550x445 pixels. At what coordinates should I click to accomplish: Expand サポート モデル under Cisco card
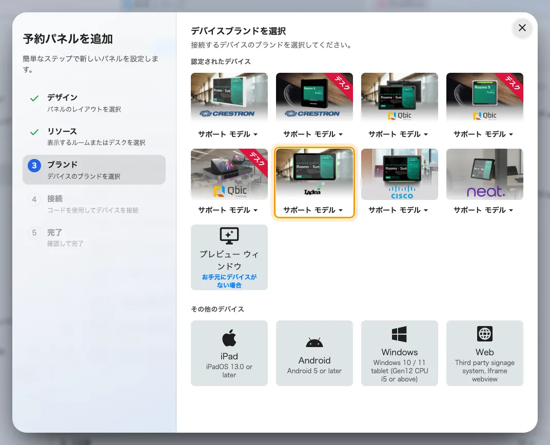[x=399, y=210]
